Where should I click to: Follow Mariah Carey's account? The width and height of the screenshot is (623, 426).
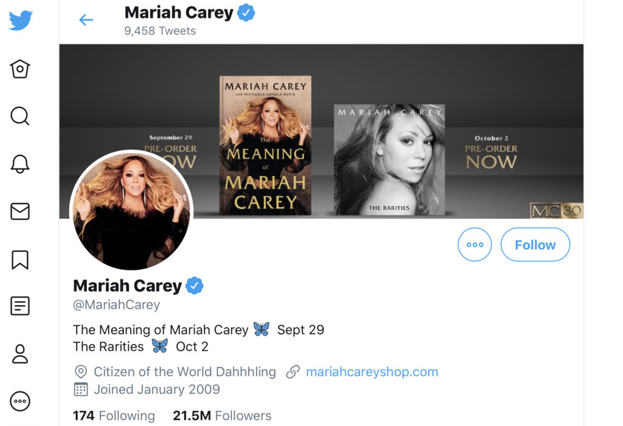(x=535, y=244)
